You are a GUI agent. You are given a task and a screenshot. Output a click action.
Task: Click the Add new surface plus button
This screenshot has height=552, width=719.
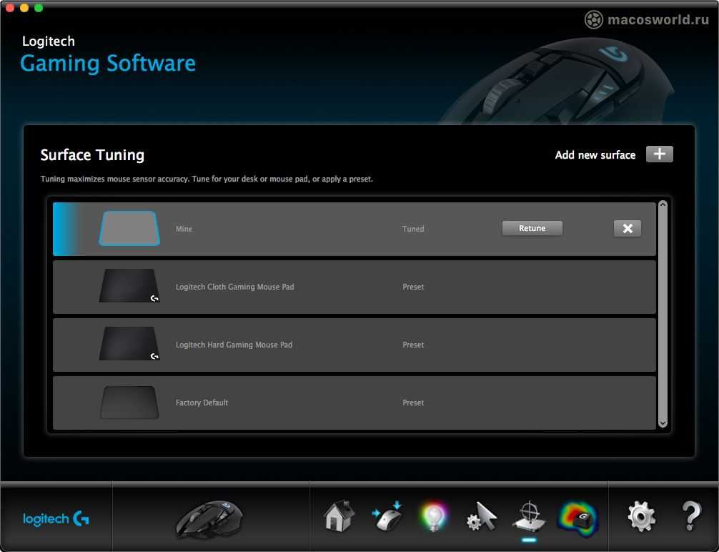click(x=659, y=154)
